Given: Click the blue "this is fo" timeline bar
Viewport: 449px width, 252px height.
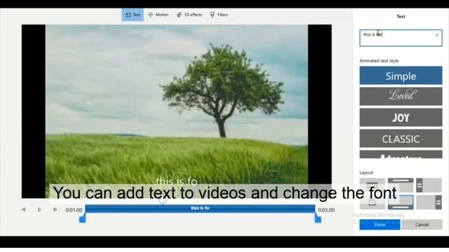Looking at the screenshot, I should click(x=200, y=209).
